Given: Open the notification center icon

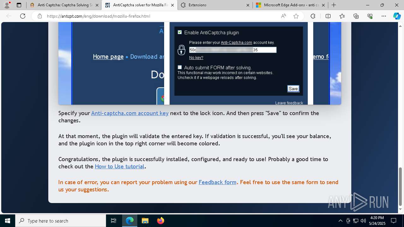Looking at the screenshot, I should (x=394, y=221).
